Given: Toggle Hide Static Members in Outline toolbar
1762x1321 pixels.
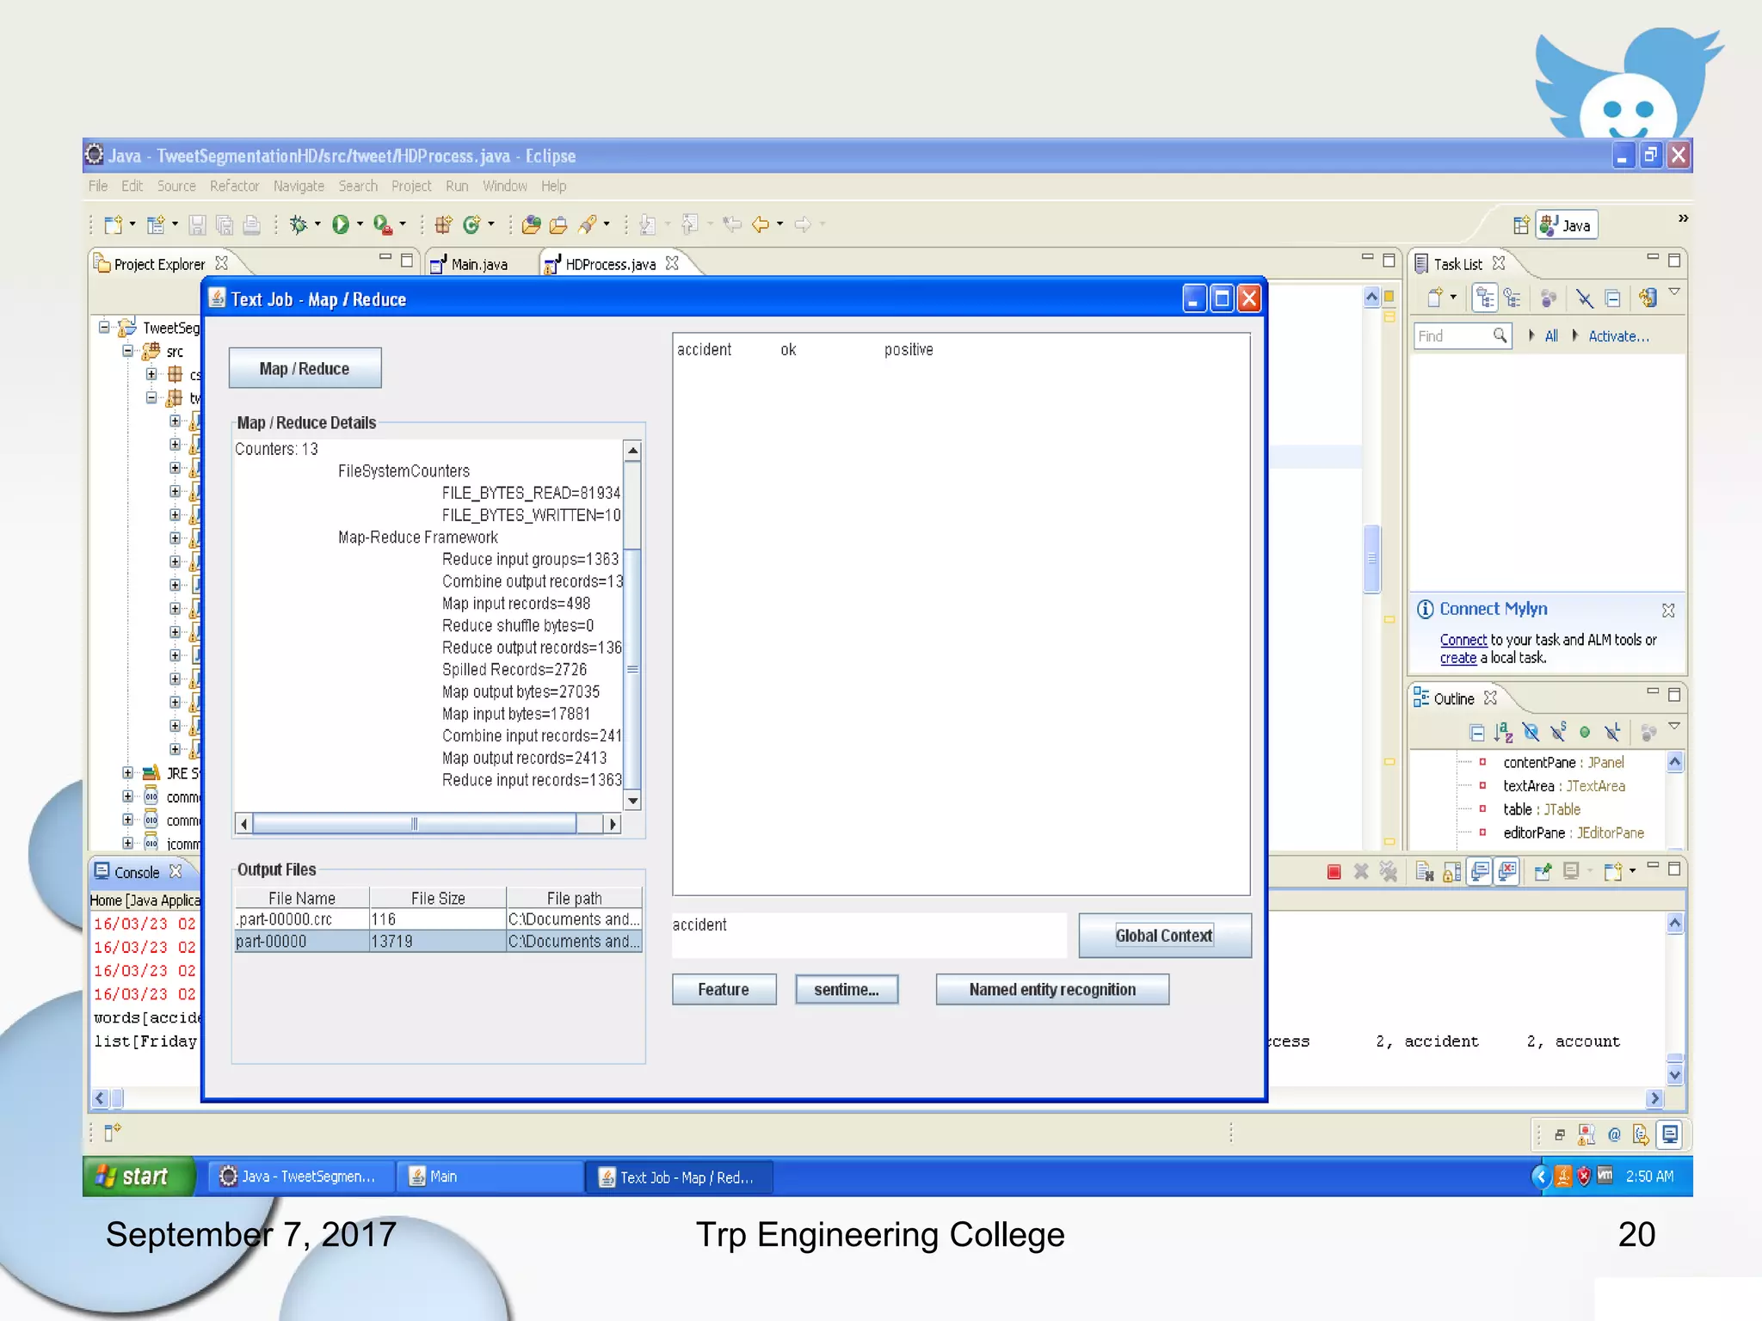Looking at the screenshot, I should 1558,733.
